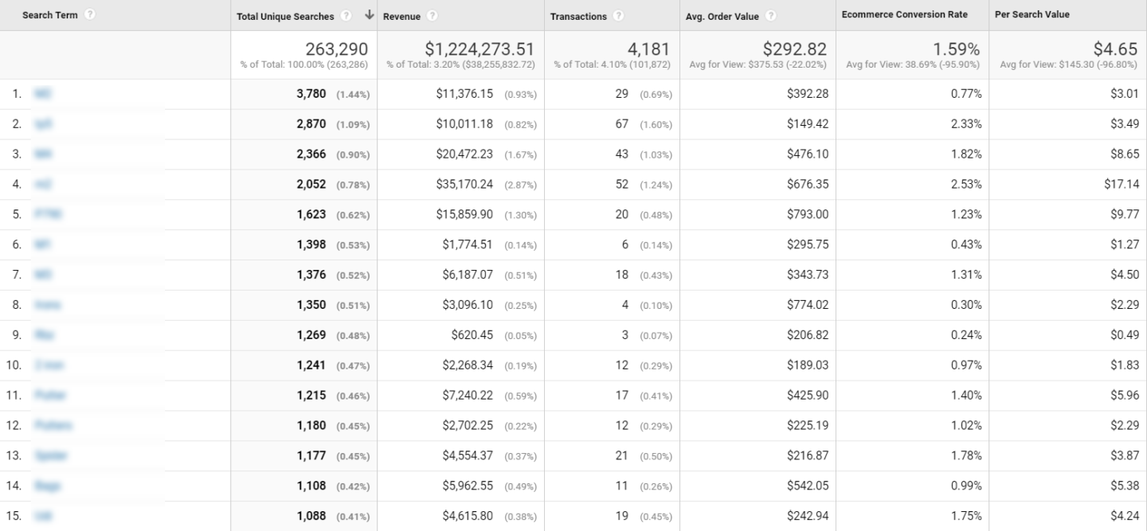Click the $35,170.24 revenue cell
Viewport: 1147px width, 531px height.
click(464, 185)
